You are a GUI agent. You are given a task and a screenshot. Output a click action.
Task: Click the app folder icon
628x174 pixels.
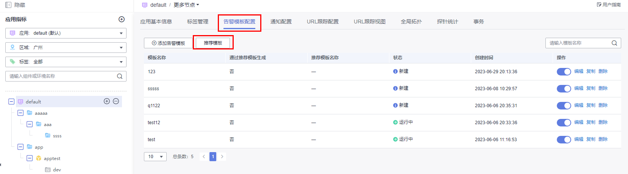30,147
